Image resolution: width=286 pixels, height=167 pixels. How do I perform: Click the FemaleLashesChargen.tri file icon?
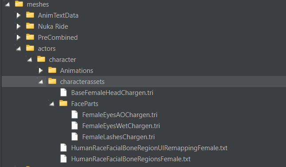click(74, 137)
